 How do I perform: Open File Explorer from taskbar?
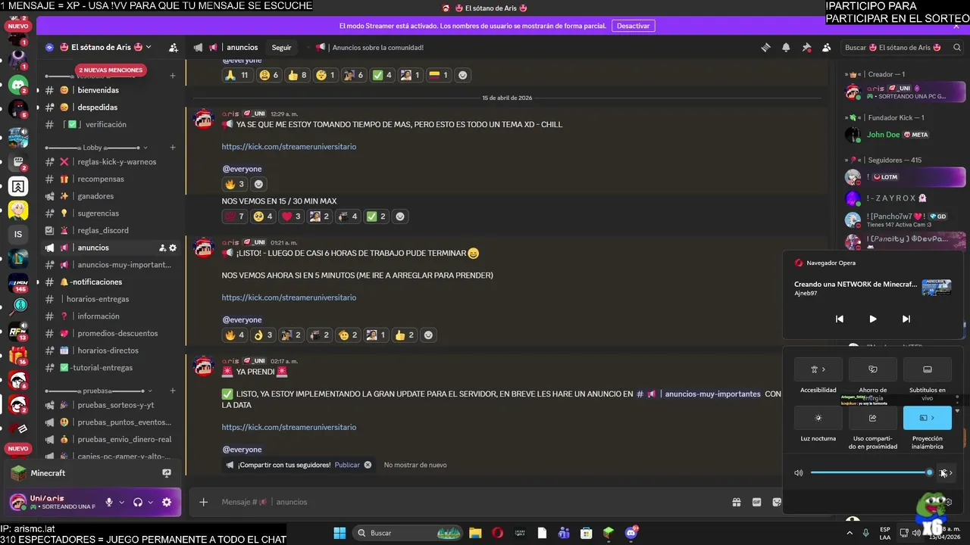[475, 533]
